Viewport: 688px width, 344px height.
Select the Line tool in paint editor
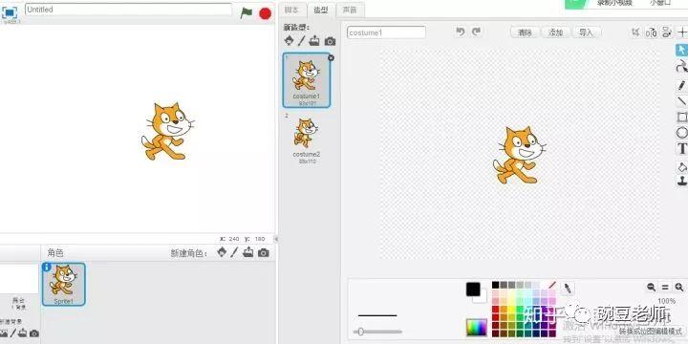(x=682, y=101)
